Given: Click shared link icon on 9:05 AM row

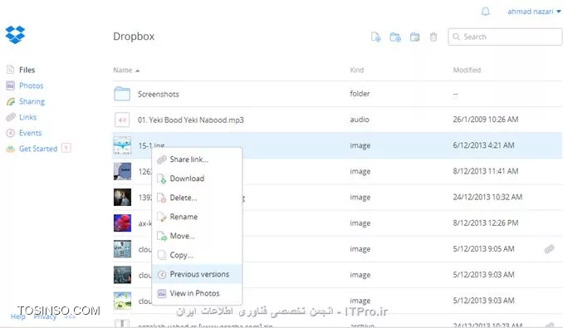Looking at the screenshot, I should pyautogui.click(x=549, y=248).
